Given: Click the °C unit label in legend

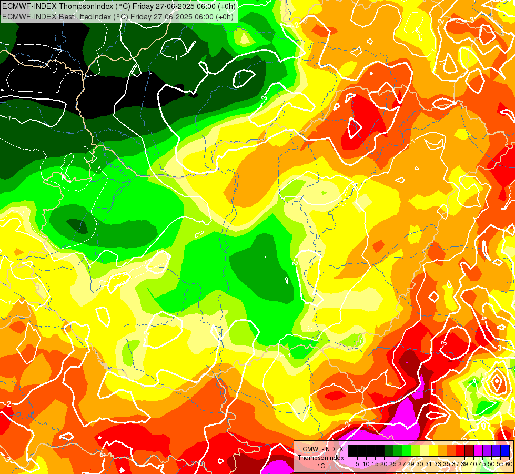Looking at the screenshot, I should click(321, 466).
